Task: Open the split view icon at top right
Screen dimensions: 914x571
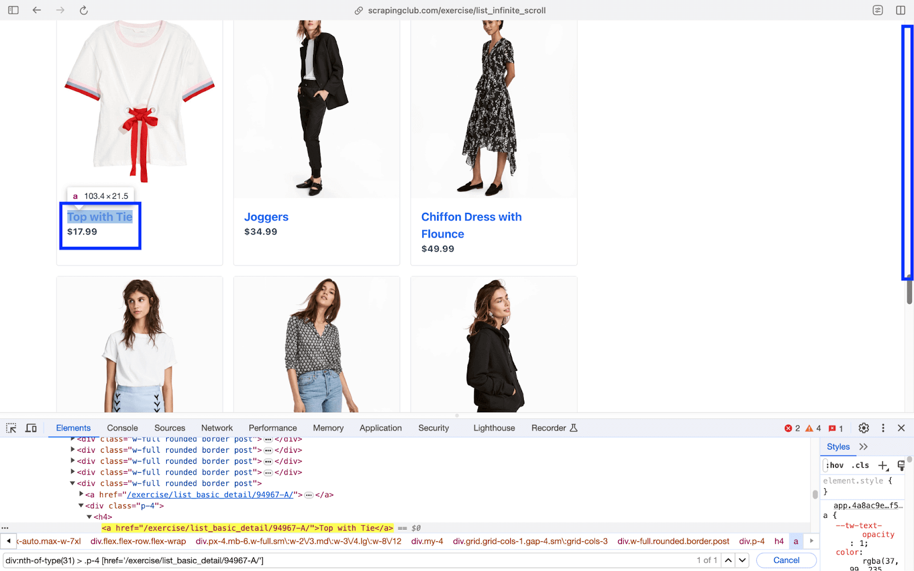Action: point(901,10)
